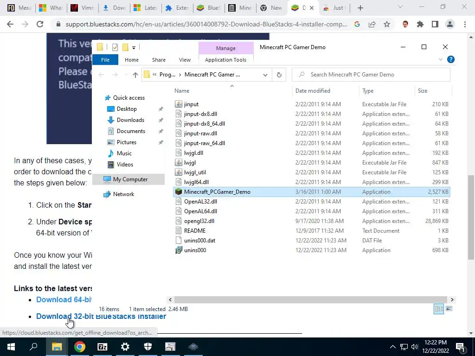The width and height of the screenshot is (475, 356).
Task: Open Desktop in the navigation pane
Action: 127,109
